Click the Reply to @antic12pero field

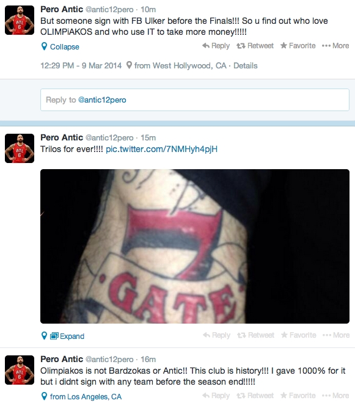195,100
